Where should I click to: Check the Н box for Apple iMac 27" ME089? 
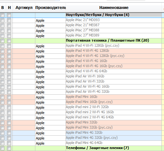(x=9, y=36)
